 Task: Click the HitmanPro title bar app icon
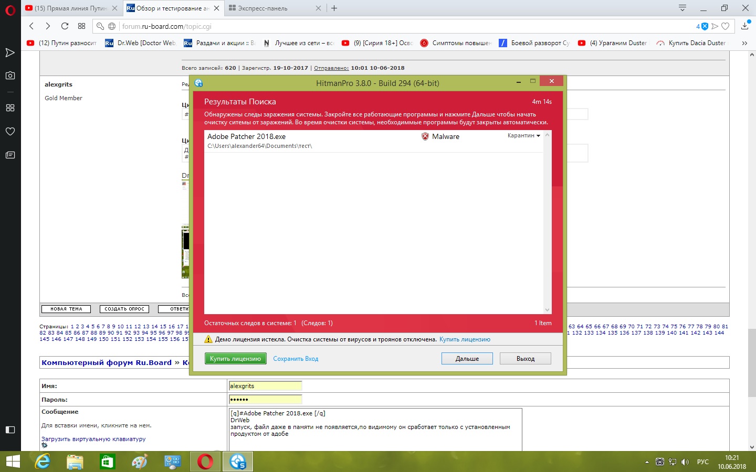coord(198,83)
